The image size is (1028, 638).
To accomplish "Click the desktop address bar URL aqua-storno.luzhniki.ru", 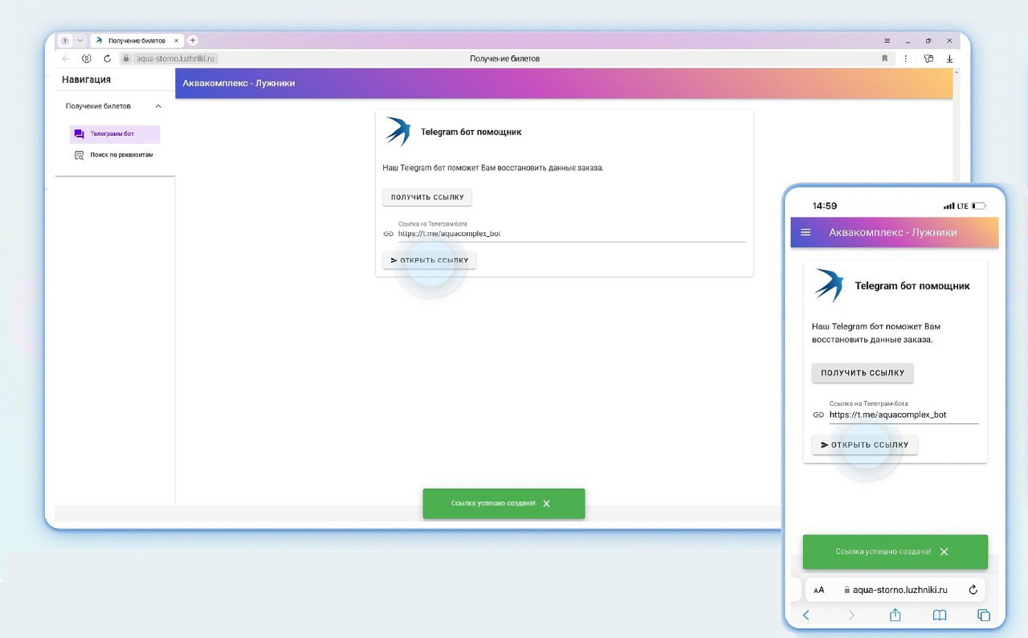I will 176,59.
